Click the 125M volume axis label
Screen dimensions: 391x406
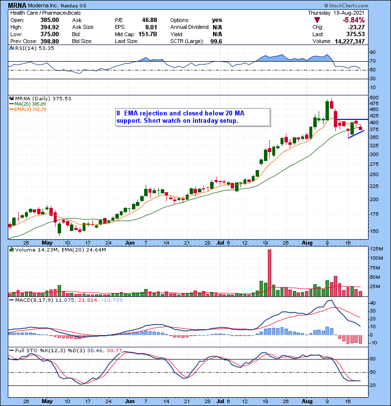point(376,249)
